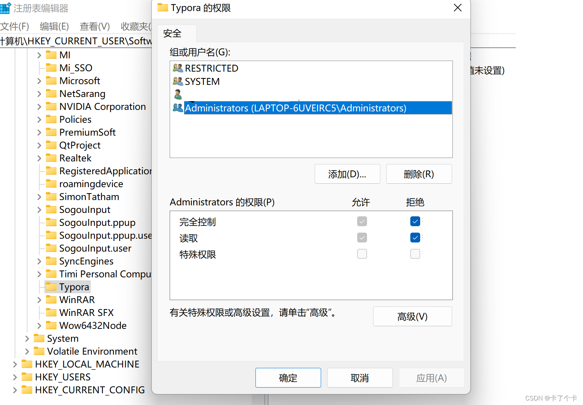Click the NetSarang folder icon
The width and height of the screenshot is (583, 405).
[x=51, y=94]
